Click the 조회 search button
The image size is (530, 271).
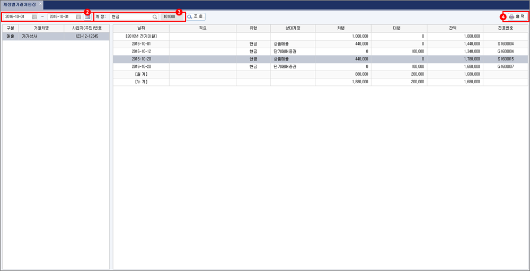197,16
